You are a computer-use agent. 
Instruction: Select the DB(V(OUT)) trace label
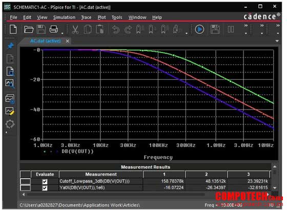point(77,152)
